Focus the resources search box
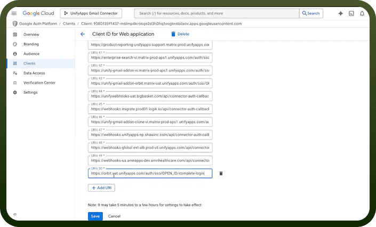The image size is (376, 227). [x=217, y=13]
